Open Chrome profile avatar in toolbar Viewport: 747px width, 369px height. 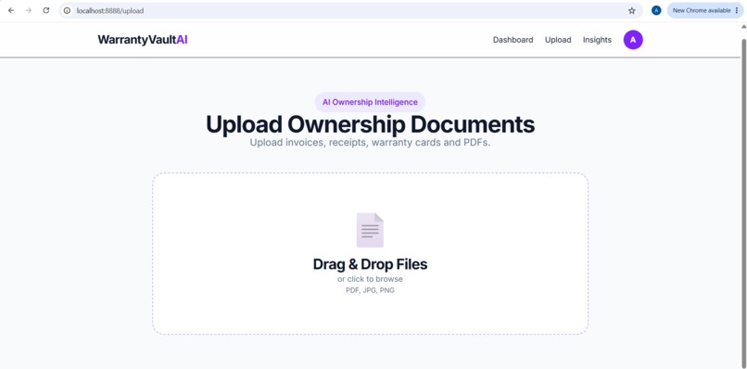pyautogui.click(x=656, y=10)
